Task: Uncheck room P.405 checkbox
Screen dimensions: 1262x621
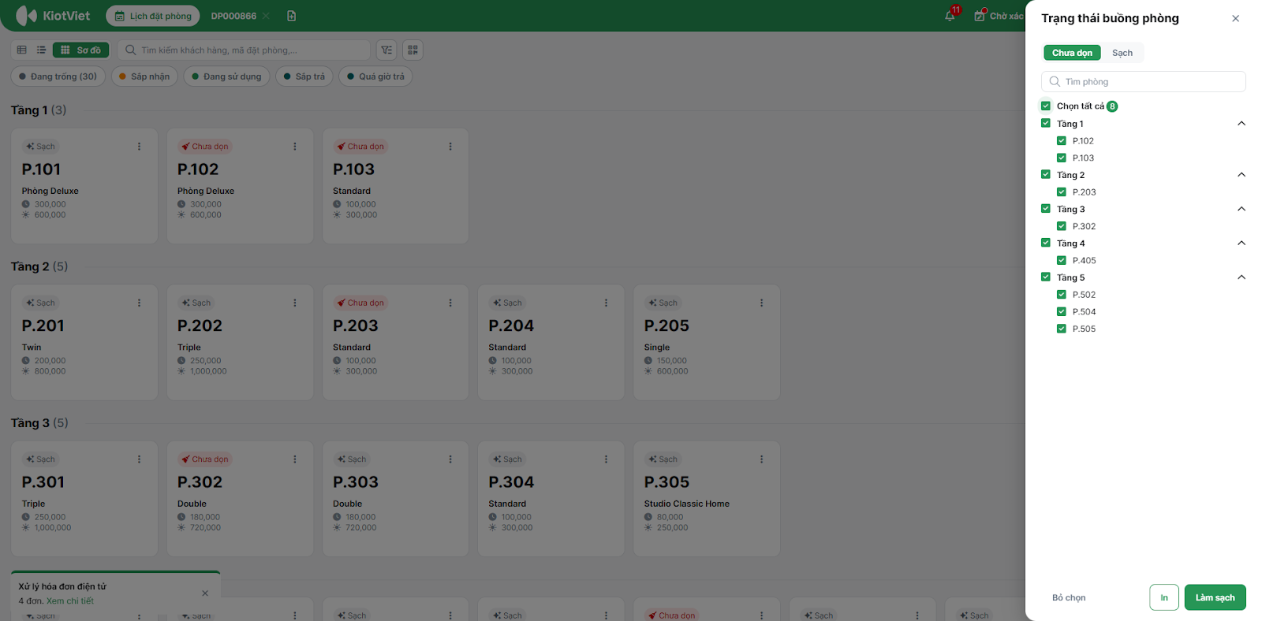Action: coord(1062,260)
